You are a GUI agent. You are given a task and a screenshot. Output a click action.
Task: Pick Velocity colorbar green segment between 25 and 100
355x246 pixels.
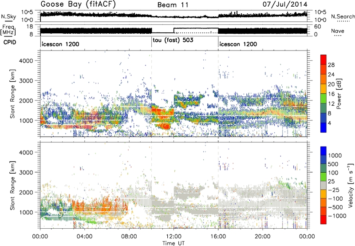point(323,177)
